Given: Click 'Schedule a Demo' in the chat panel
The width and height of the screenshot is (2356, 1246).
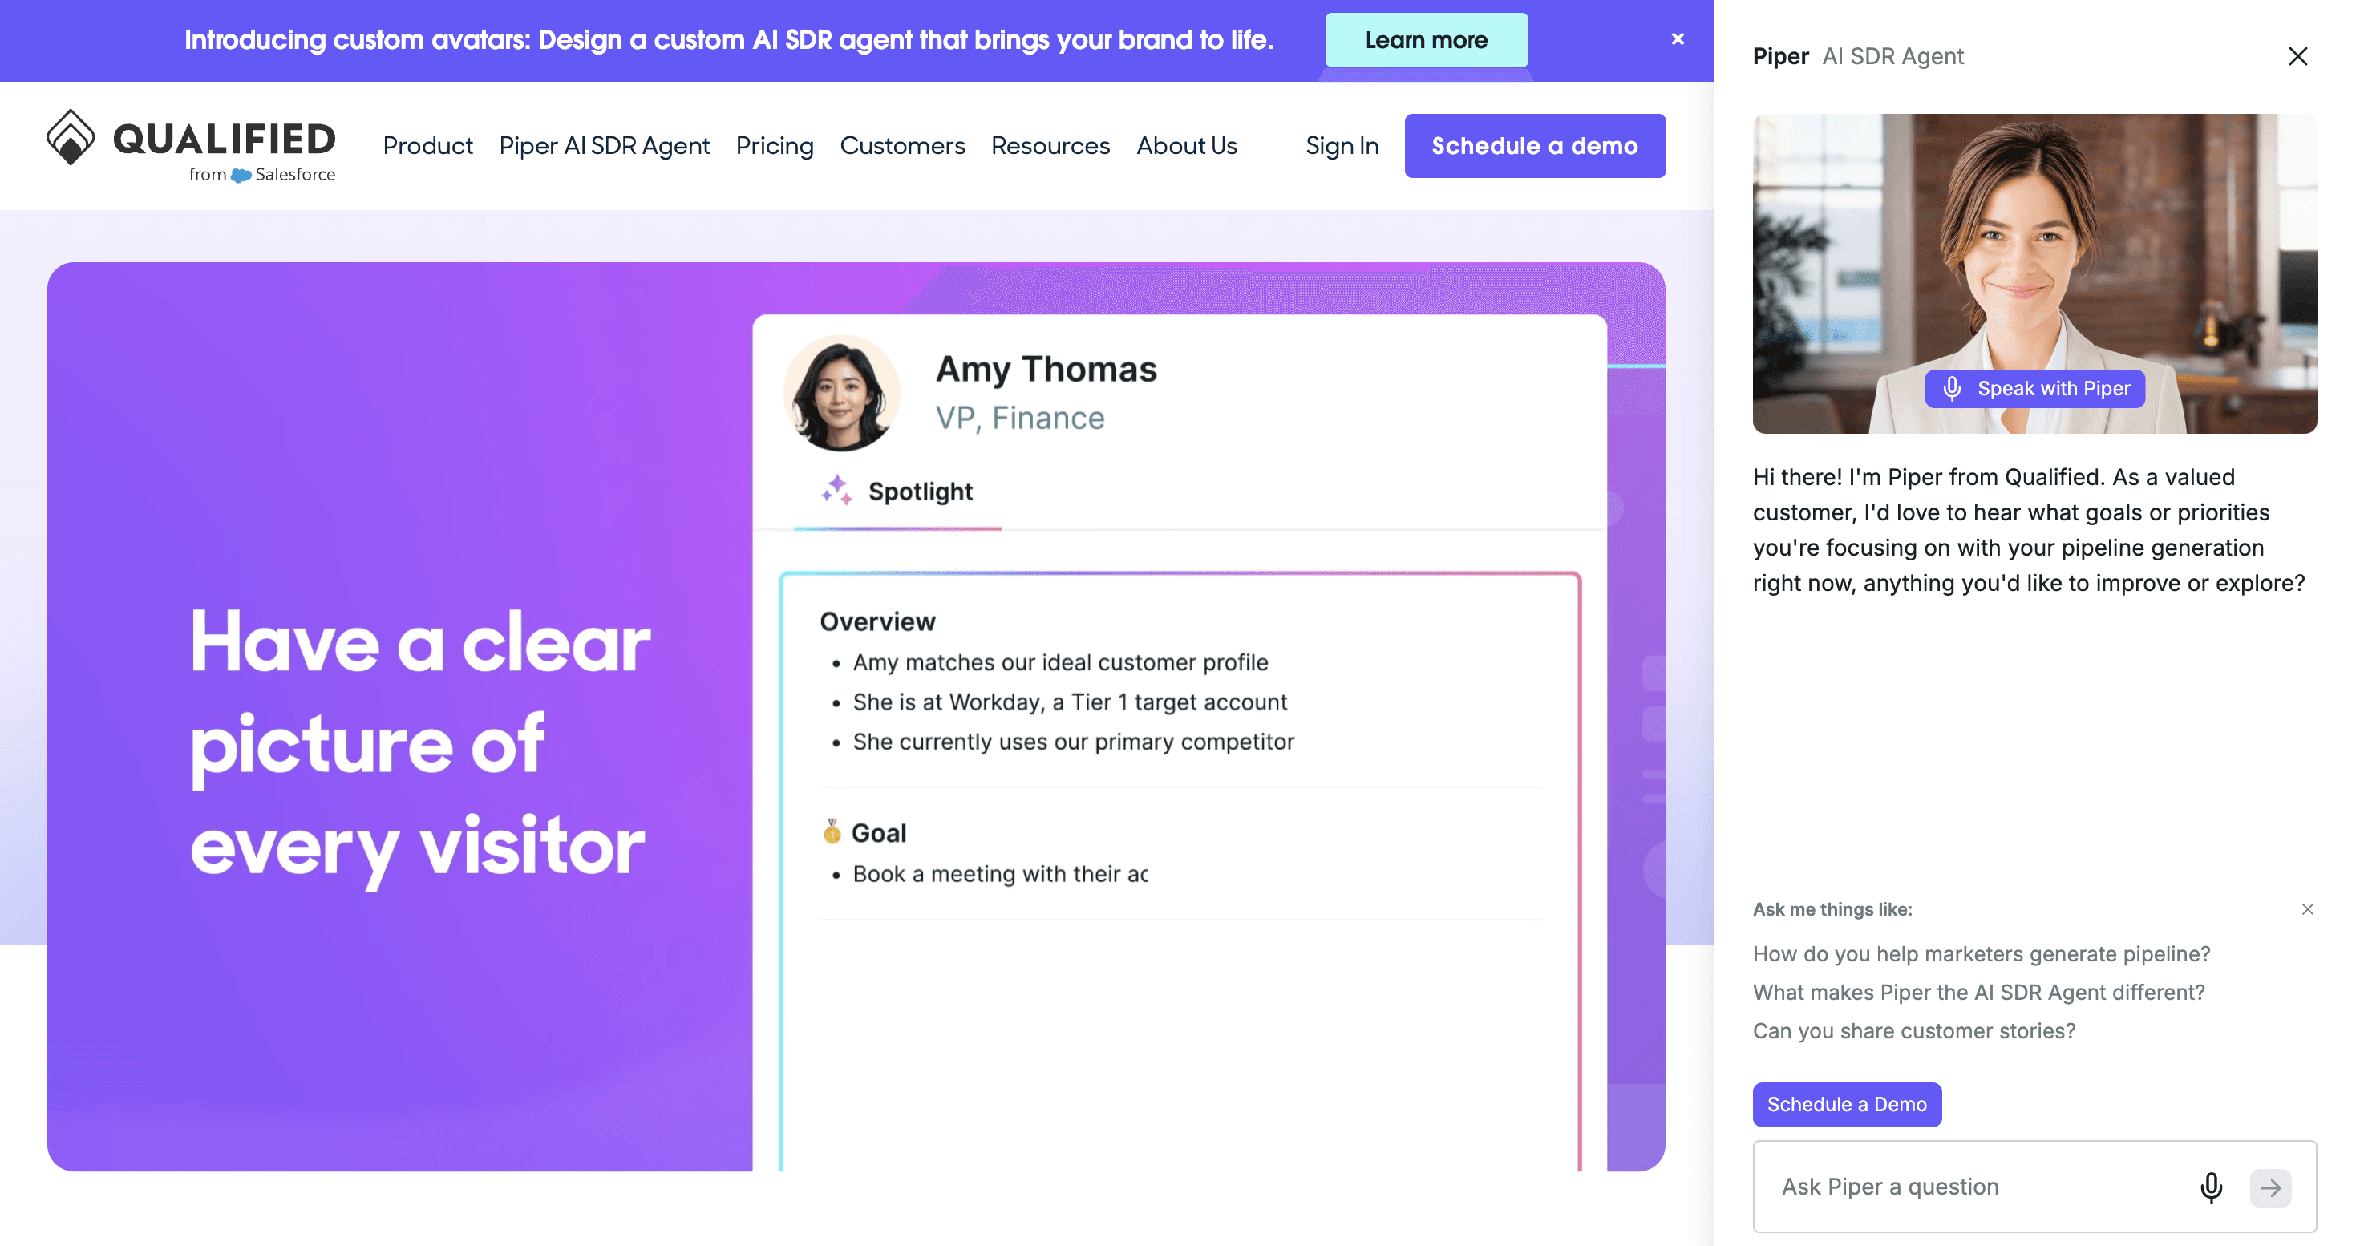Looking at the screenshot, I should pos(1847,1104).
